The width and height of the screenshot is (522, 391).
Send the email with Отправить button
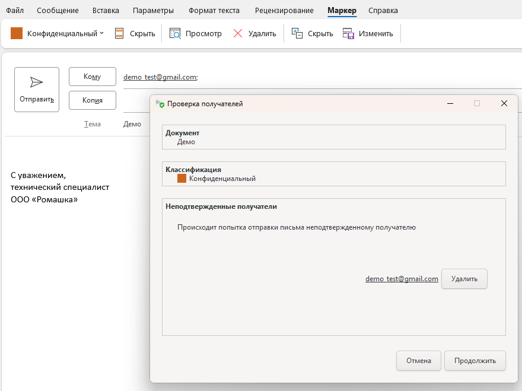(37, 90)
